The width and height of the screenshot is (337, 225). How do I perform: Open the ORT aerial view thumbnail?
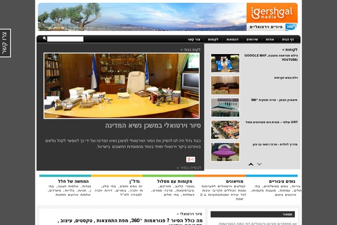pyautogui.click(x=225, y=129)
